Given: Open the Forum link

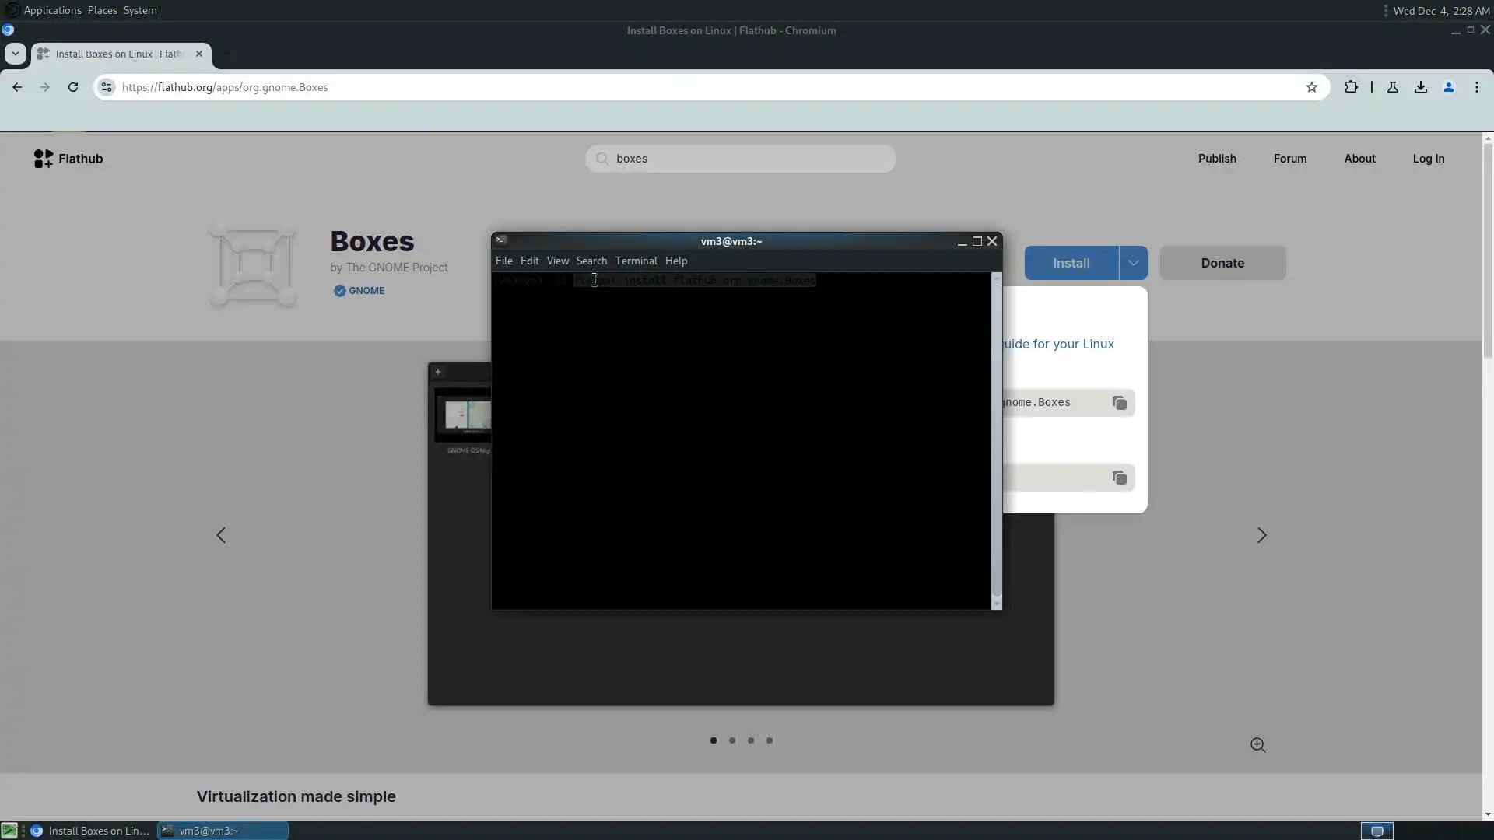Looking at the screenshot, I should click(x=1290, y=159).
